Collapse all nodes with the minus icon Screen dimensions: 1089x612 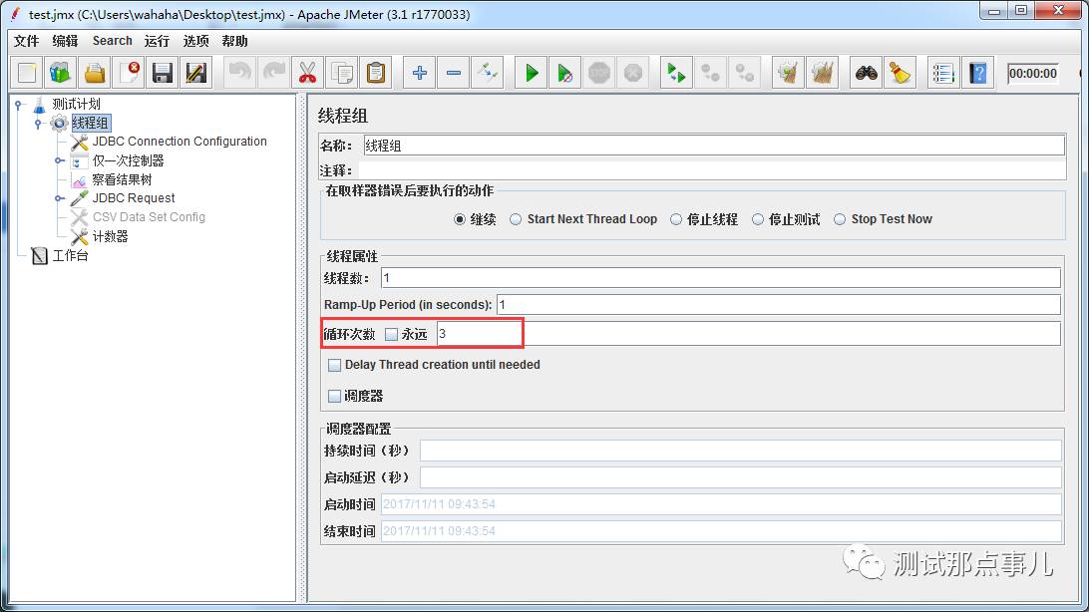point(454,73)
